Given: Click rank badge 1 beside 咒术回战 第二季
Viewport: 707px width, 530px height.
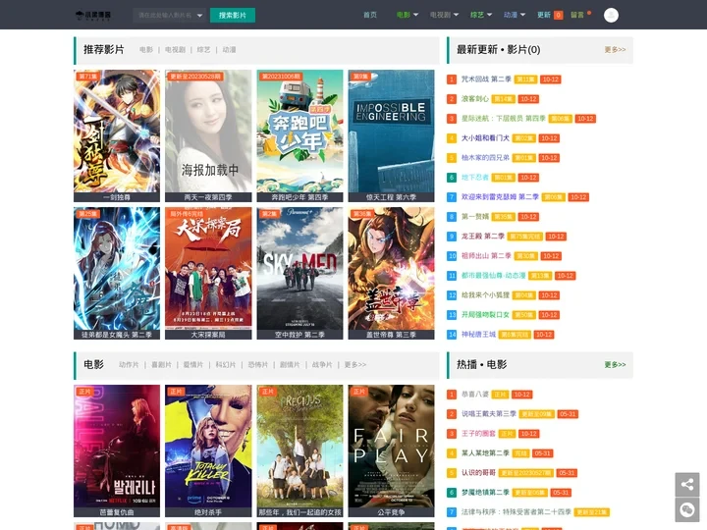Looking at the screenshot, I should pyautogui.click(x=452, y=79).
